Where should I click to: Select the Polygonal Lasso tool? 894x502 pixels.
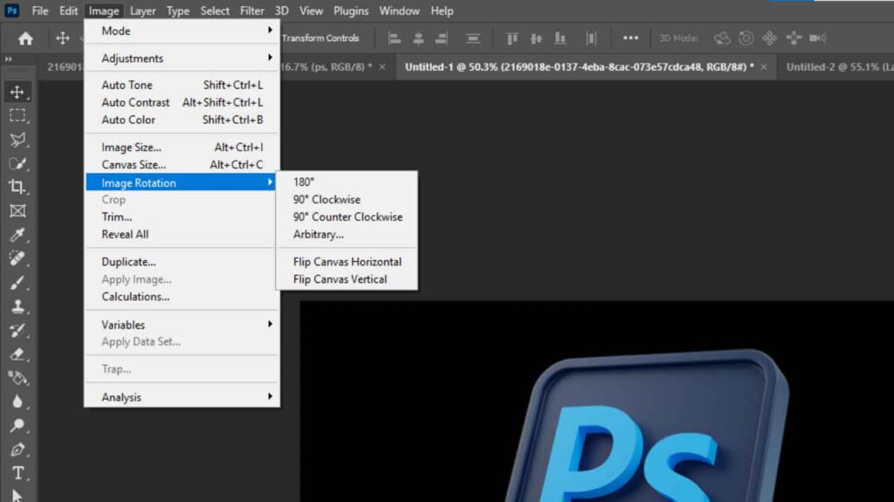17,140
